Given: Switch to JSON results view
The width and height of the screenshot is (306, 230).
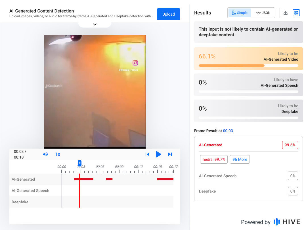Looking at the screenshot, I should 263,13.
